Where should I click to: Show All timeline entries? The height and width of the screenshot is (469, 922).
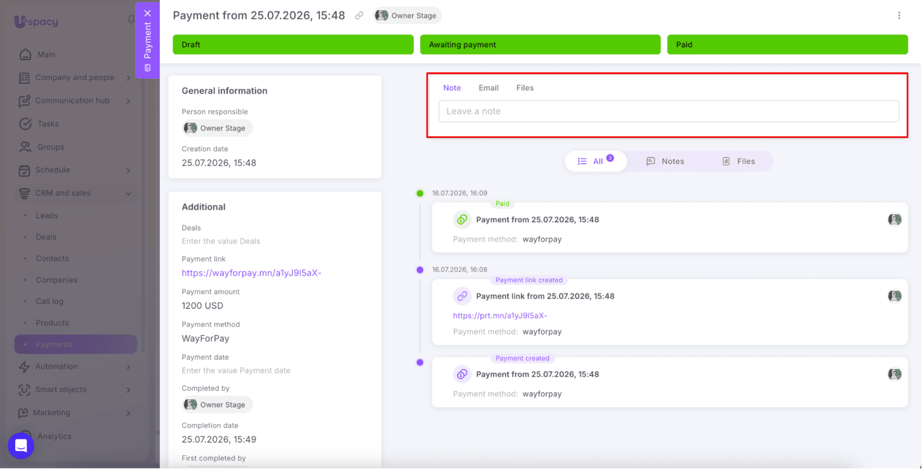[596, 161]
